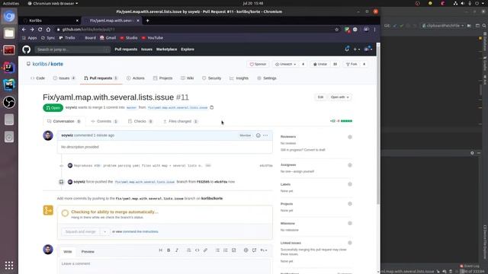Open the saved replies dropdown in editor

coord(264,250)
